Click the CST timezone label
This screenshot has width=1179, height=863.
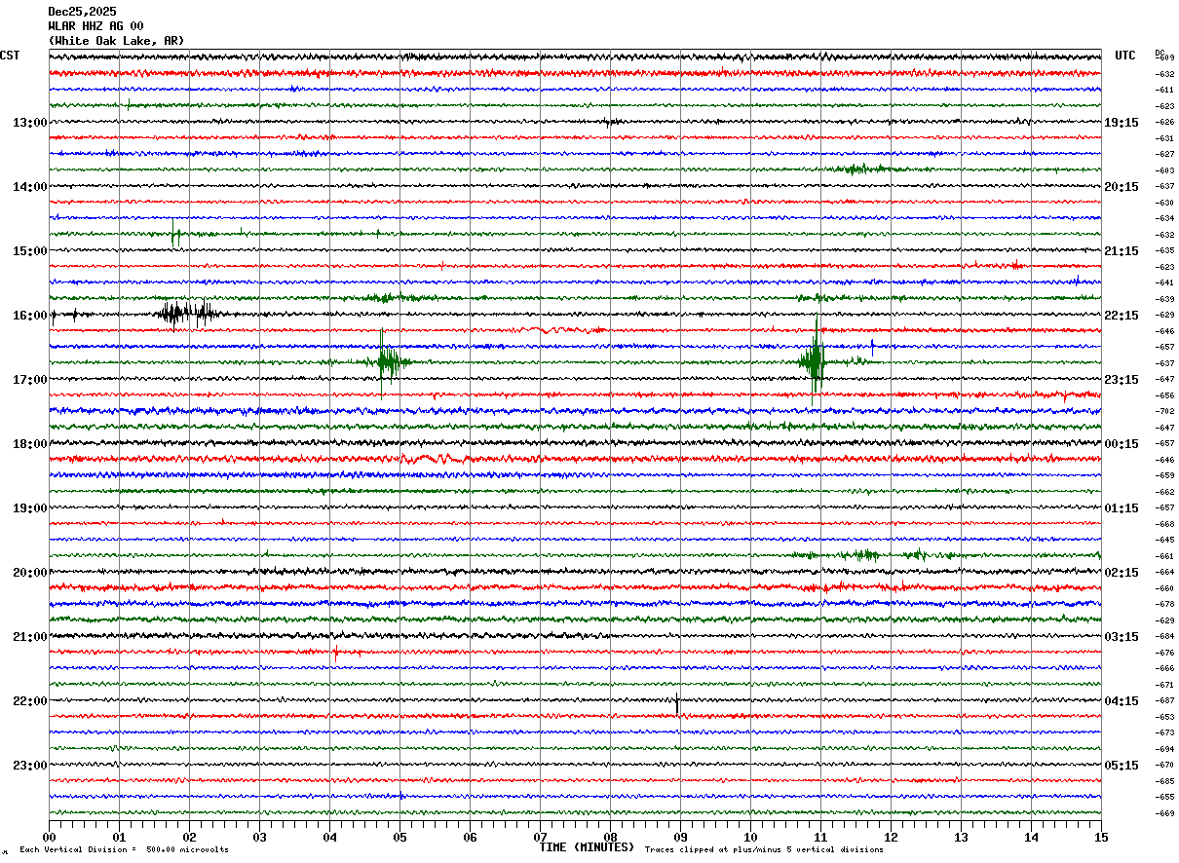pyautogui.click(x=10, y=56)
